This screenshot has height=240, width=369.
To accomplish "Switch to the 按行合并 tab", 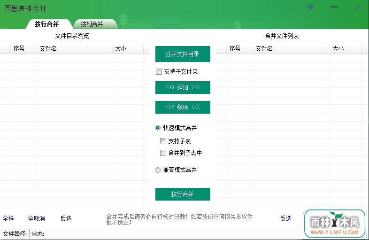I will coord(47,24).
